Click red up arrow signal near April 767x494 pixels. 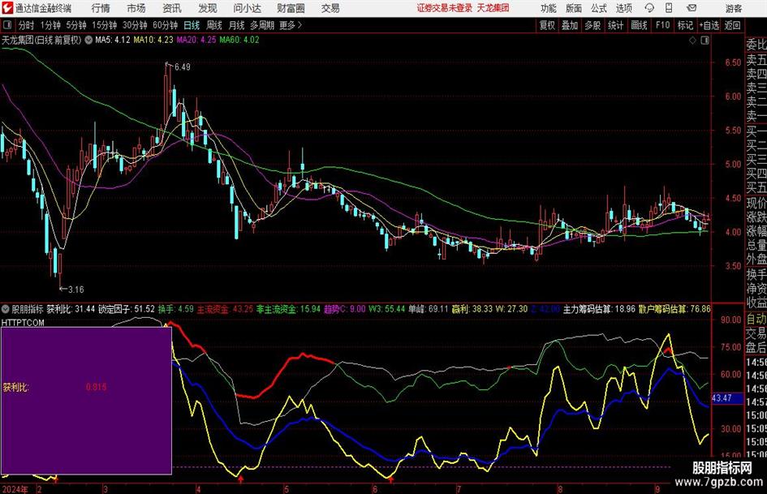click(240, 479)
